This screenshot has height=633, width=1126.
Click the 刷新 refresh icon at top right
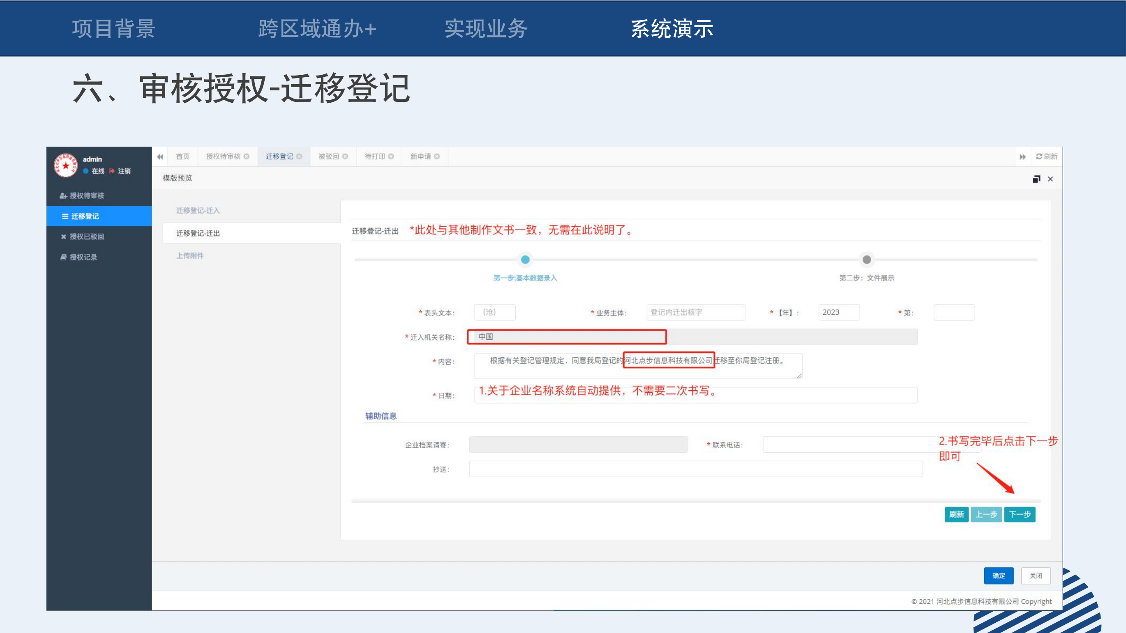(x=1039, y=157)
